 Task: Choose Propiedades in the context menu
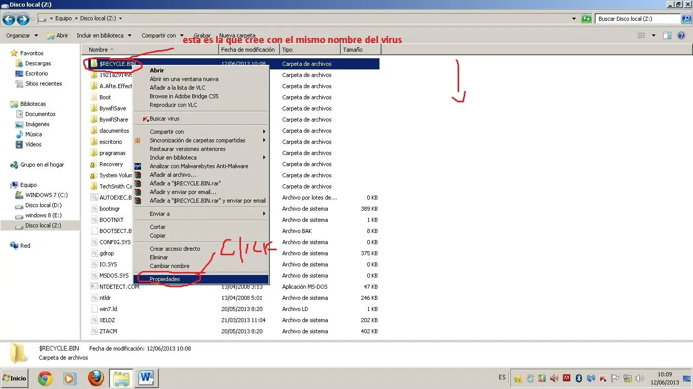[201, 279]
